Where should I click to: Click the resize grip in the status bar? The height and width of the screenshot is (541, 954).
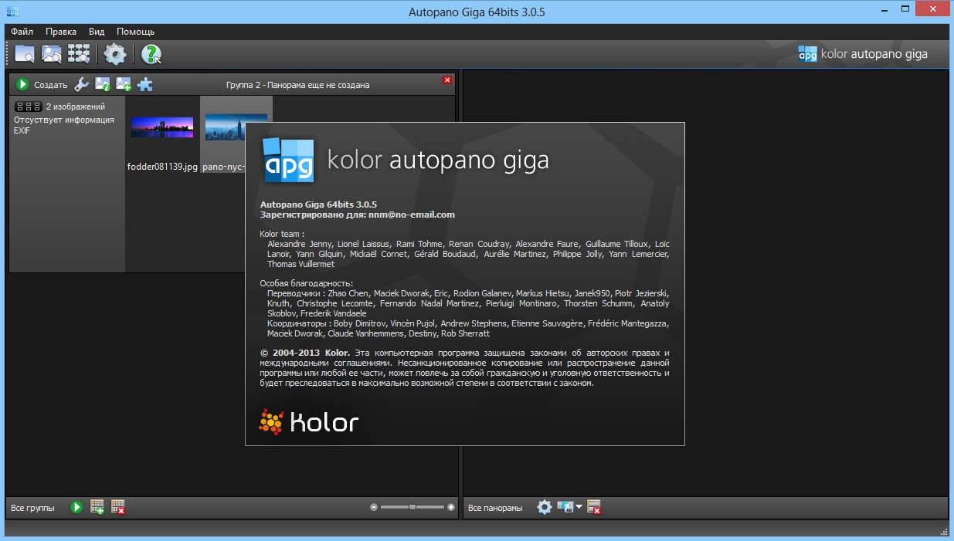pos(944,530)
